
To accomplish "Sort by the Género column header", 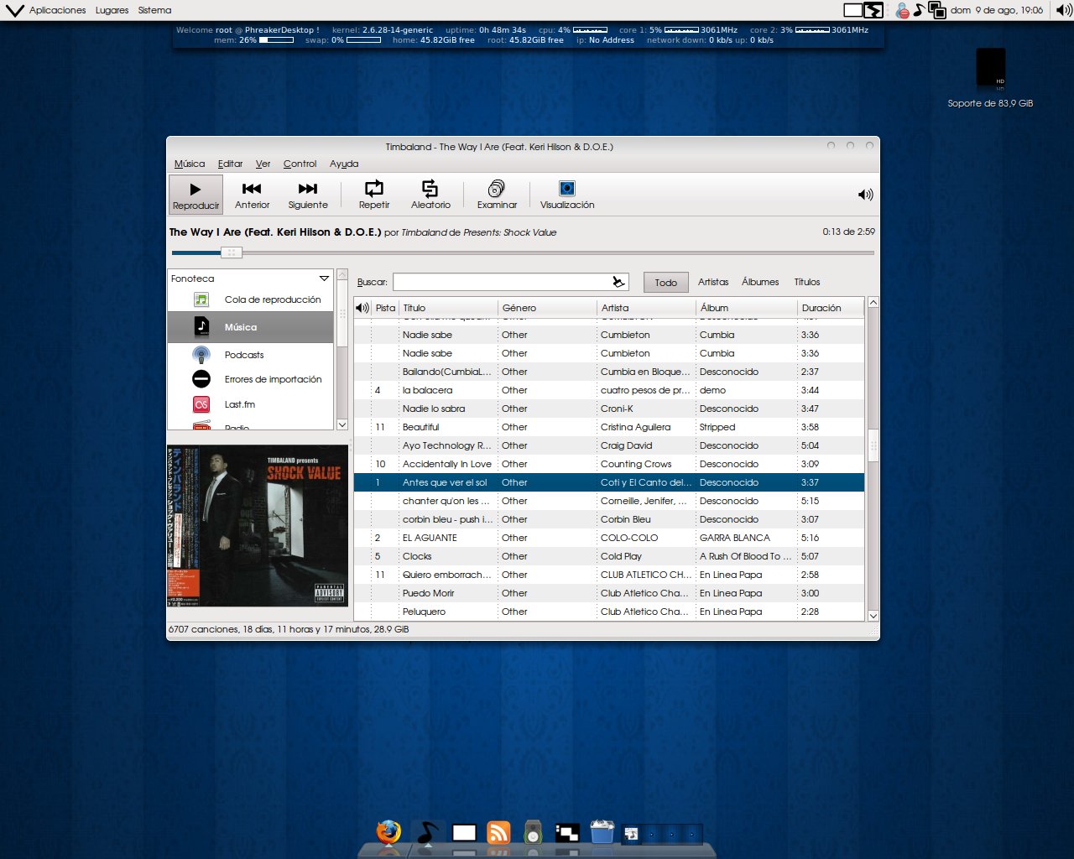I will coord(547,308).
